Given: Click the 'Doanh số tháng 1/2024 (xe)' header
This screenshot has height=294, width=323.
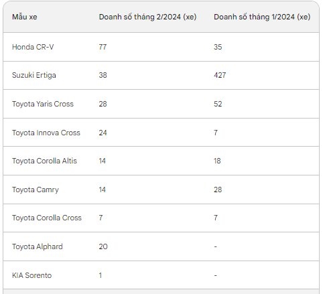Looking at the screenshot, I should (x=262, y=17).
